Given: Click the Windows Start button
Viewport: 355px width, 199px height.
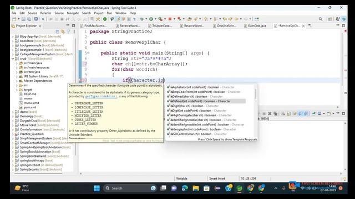Looking at the screenshot, I should click(x=97, y=188).
